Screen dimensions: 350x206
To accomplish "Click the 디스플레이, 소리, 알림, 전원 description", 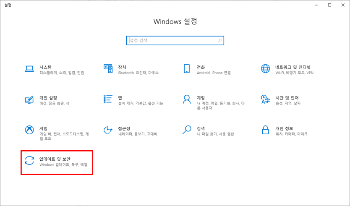I will pyautogui.click(x=62, y=73).
